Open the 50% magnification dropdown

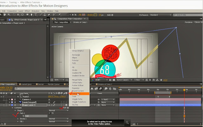pyautogui.click(x=59, y=80)
